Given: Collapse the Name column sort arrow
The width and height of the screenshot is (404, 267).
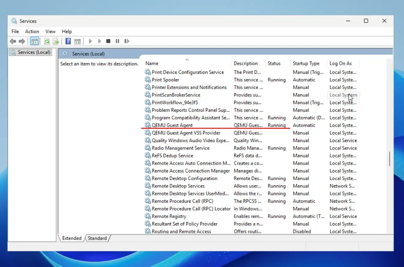Looking at the screenshot, I should (187, 59).
